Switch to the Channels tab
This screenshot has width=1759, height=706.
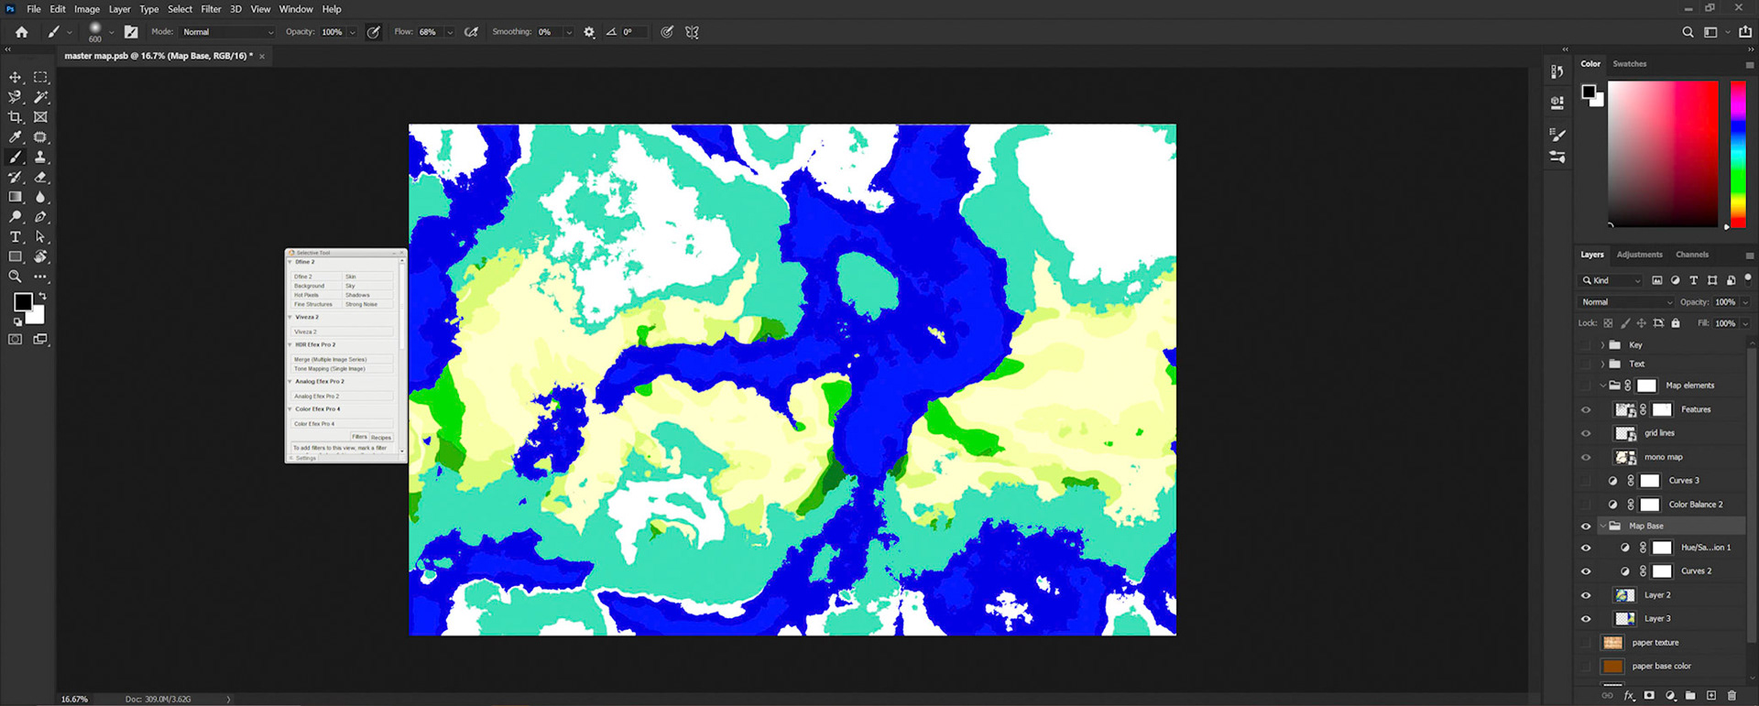point(1691,255)
